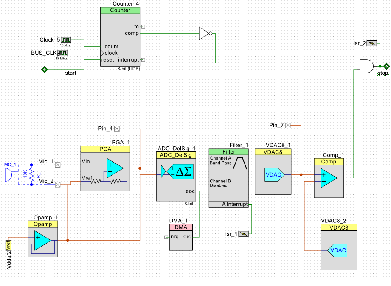Select the isr_2 interrupt icon
Screen dimensions: 391x286
(371, 43)
